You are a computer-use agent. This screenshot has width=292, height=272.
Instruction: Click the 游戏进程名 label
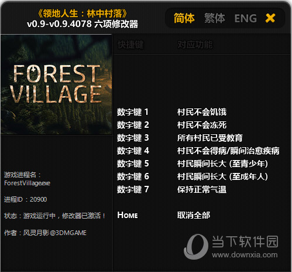[22, 175]
